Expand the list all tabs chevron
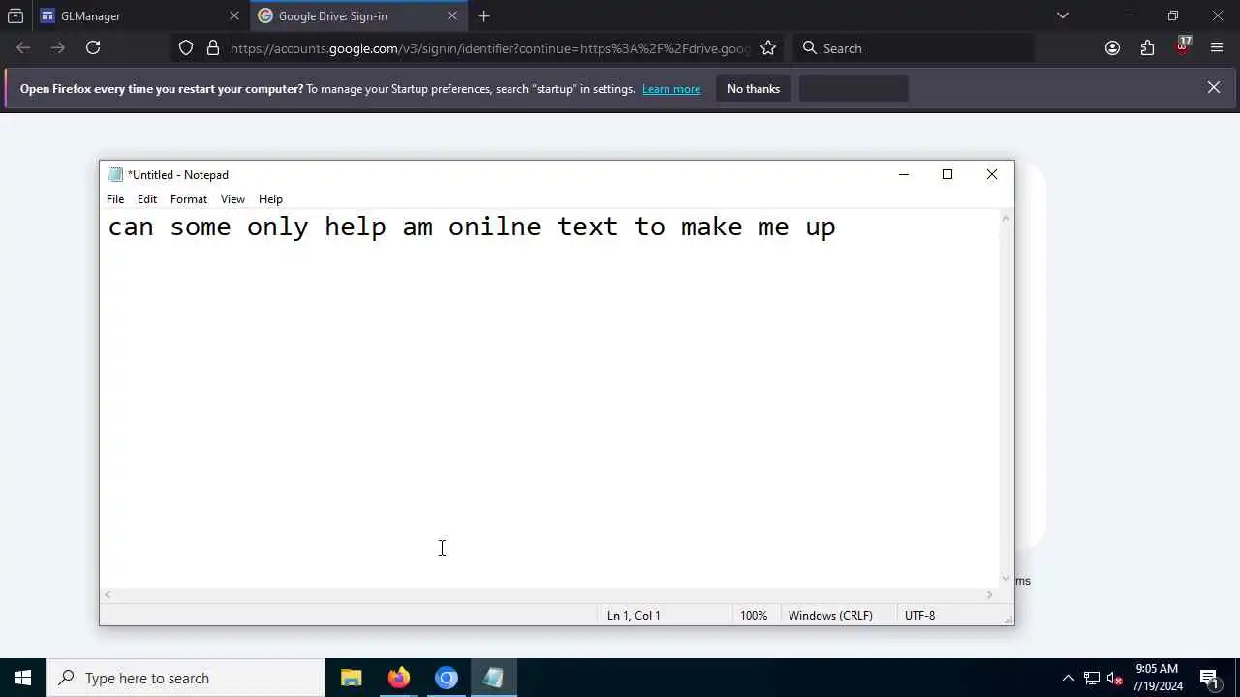The width and height of the screenshot is (1240, 697). (x=1063, y=15)
